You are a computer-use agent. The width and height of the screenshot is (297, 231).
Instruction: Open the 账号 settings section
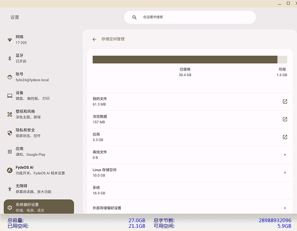click(x=39, y=77)
